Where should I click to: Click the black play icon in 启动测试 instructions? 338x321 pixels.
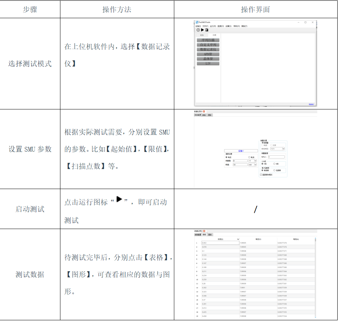pyautogui.click(x=119, y=199)
